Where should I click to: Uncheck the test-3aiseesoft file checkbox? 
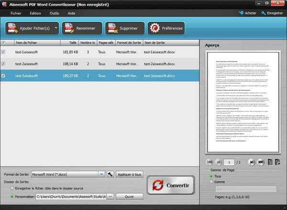click(x=3, y=76)
